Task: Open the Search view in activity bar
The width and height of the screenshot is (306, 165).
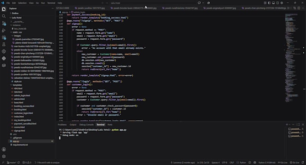Action: pyautogui.click(x=4, y=16)
